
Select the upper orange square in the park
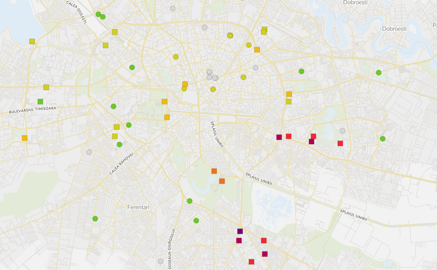[214, 171]
